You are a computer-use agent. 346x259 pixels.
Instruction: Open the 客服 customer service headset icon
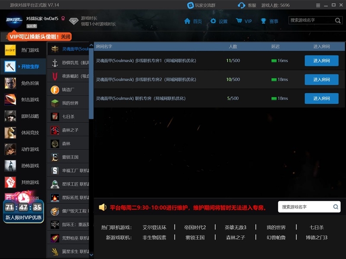coord(240,5)
